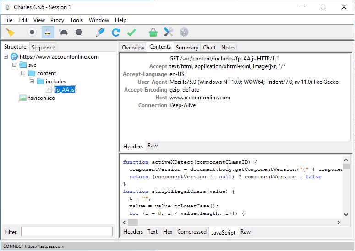
Task: Click the broom Clear Session icon
Action: [10, 32]
